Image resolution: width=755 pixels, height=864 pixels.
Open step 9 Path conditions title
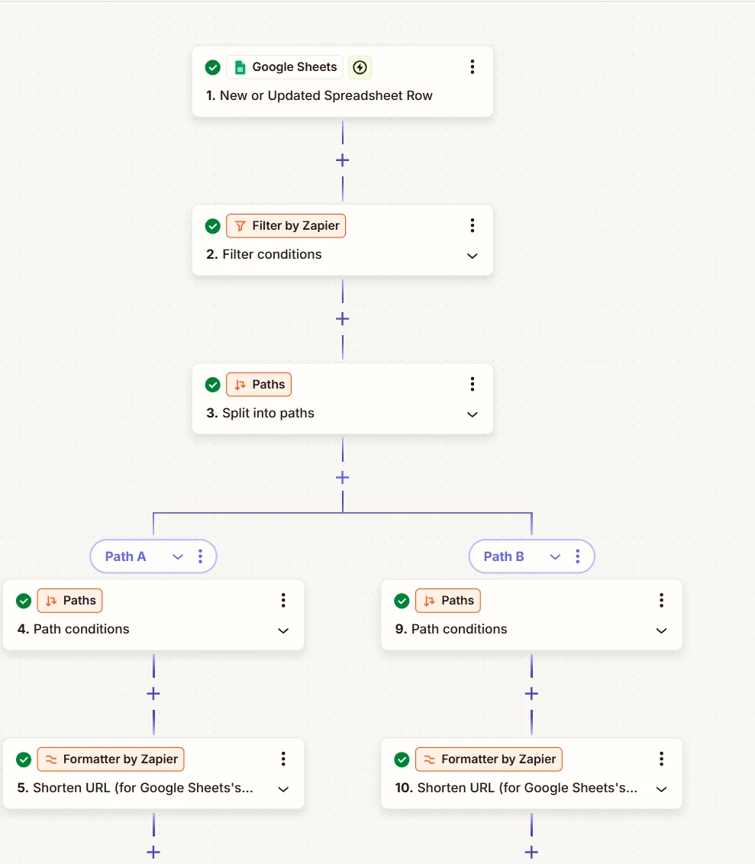pos(451,629)
